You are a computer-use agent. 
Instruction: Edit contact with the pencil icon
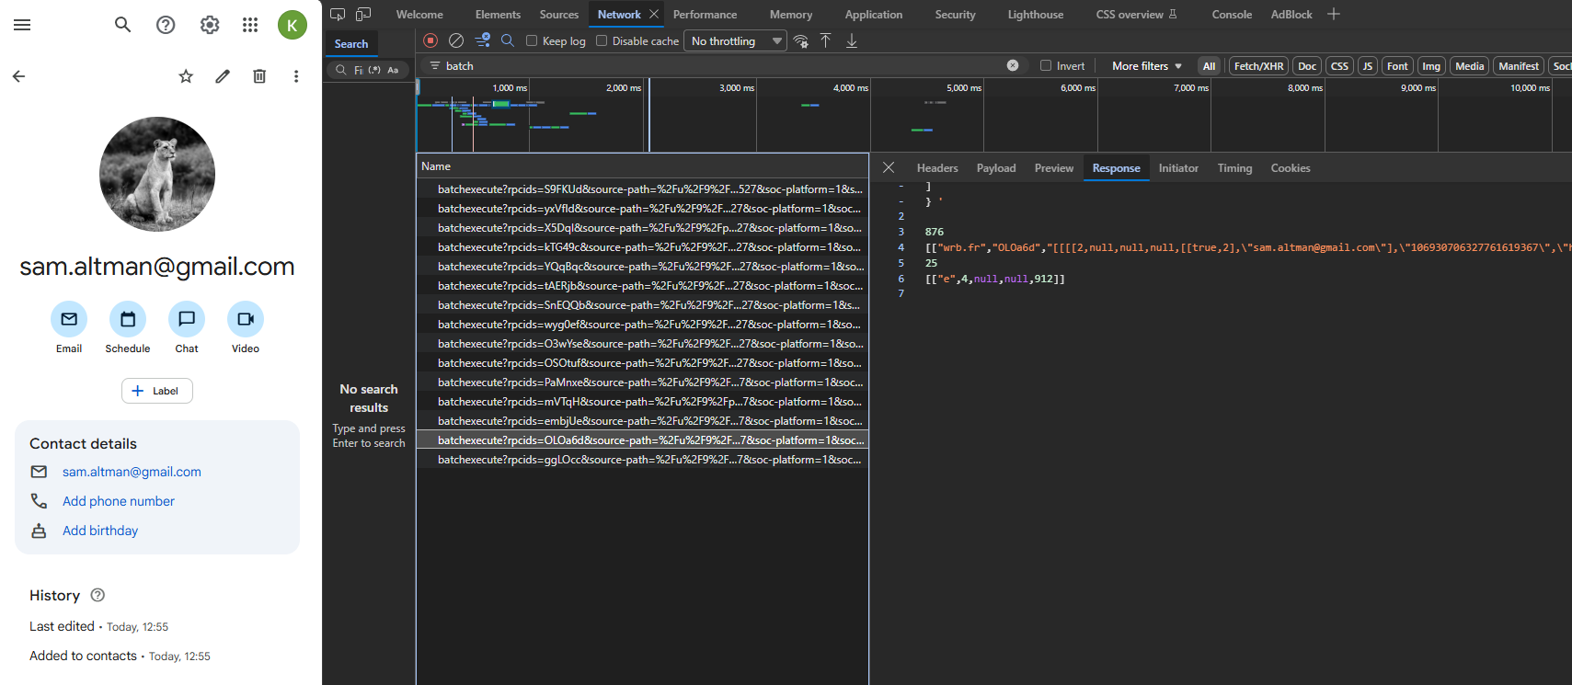pos(223,76)
